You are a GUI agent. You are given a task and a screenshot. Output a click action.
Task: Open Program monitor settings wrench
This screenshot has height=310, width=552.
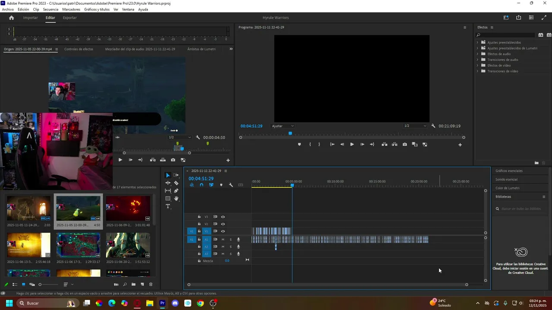click(x=433, y=126)
